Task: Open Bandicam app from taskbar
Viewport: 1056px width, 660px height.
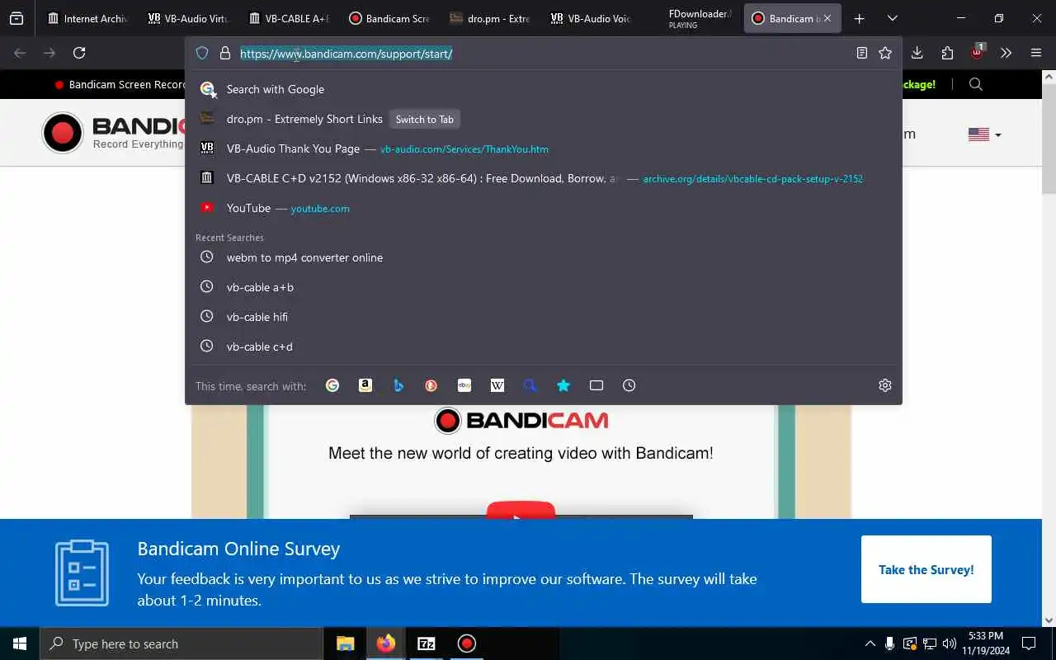Action: coord(467,643)
